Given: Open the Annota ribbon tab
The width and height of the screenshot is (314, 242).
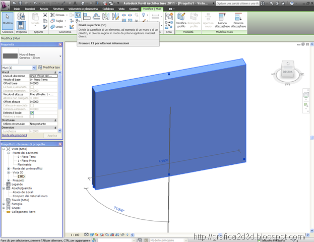Looking at the screenshot, I should coord(44,9).
